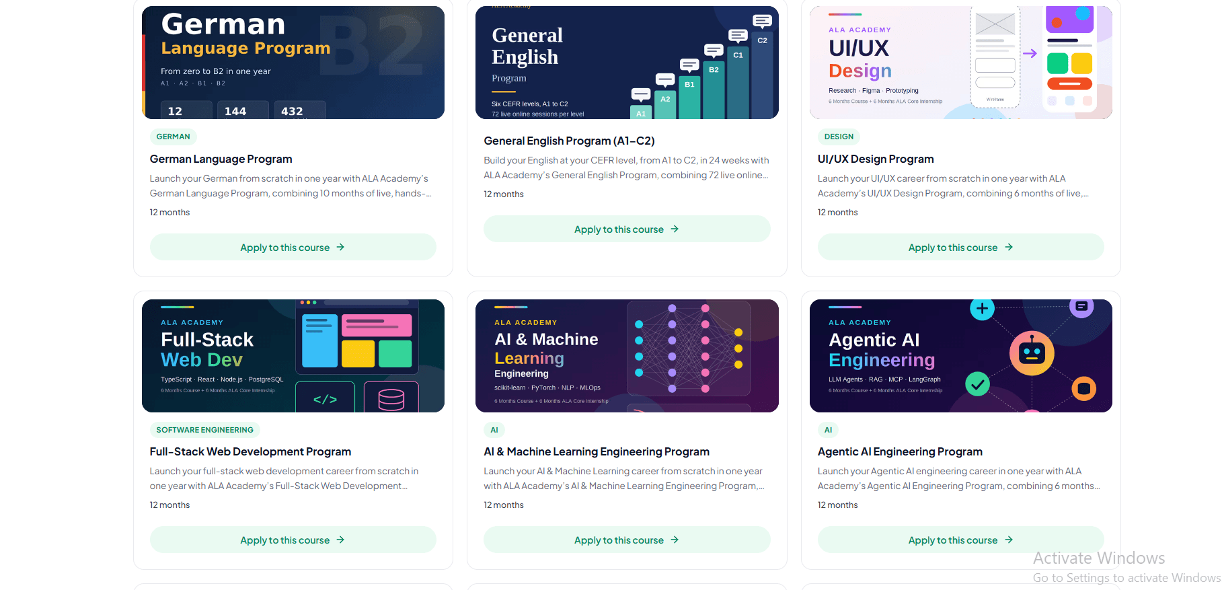1222x590 pixels.
Task: Click the Full-Stack Web Development description text
Action: pyautogui.click(x=284, y=478)
